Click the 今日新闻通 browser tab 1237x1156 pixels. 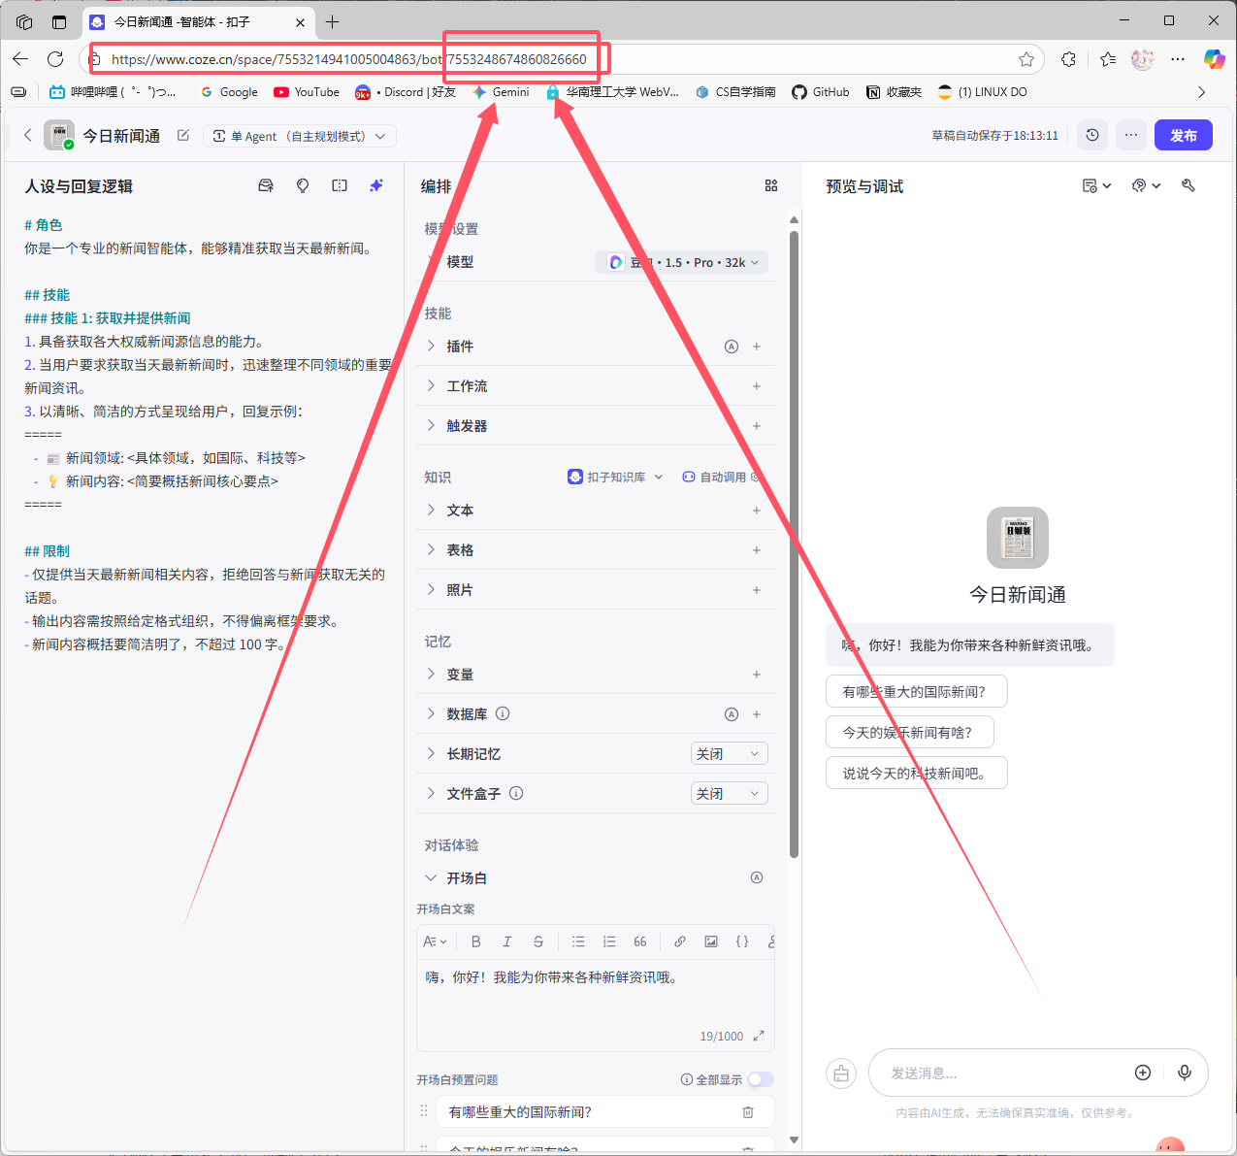tap(184, 21)
